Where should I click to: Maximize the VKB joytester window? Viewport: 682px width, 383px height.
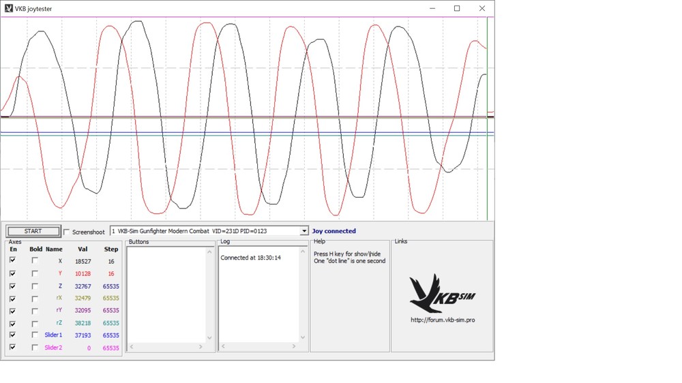(x=457, y=8)
